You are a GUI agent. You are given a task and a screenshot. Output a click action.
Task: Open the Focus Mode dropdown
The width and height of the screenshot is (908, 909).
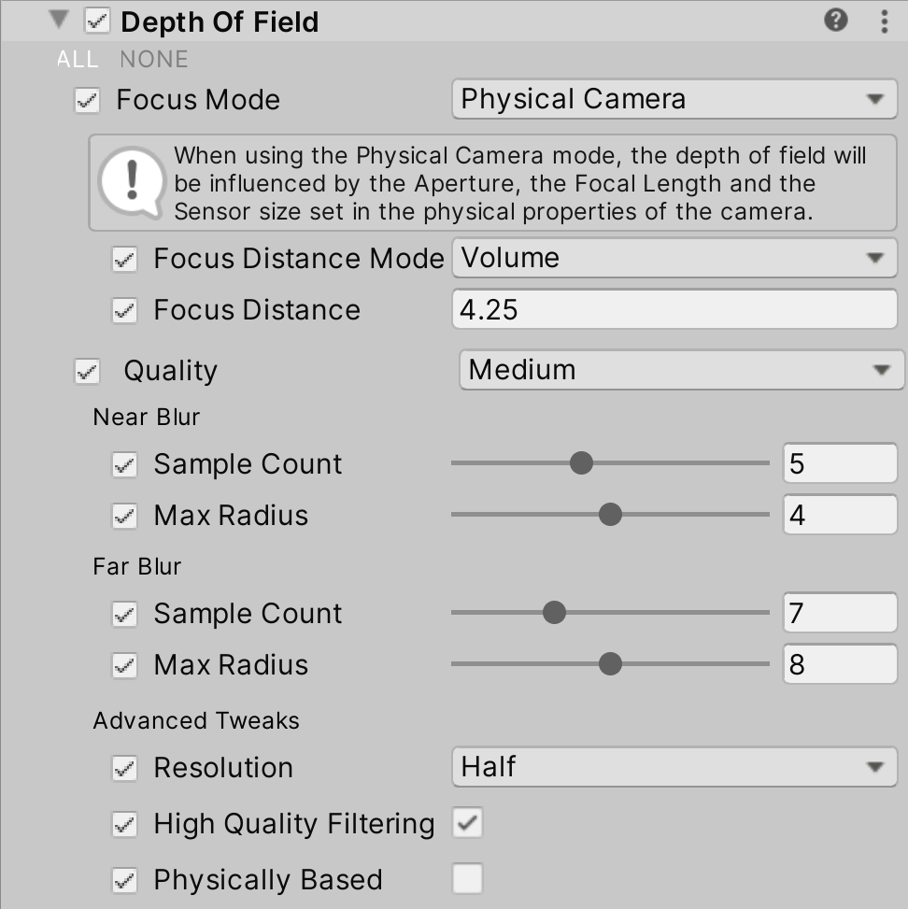coord(673,99)
